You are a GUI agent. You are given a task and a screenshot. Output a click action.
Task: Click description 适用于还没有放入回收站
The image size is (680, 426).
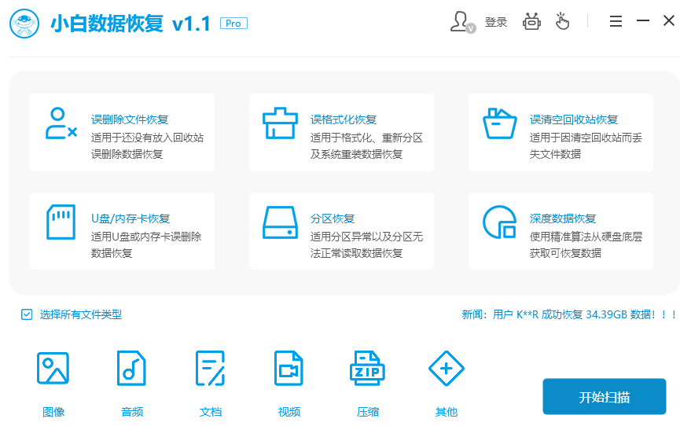pyautogui.click(x=148, y=138)
